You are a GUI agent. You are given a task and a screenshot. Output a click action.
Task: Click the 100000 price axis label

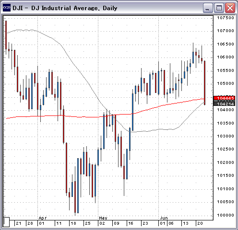(226, 215)
